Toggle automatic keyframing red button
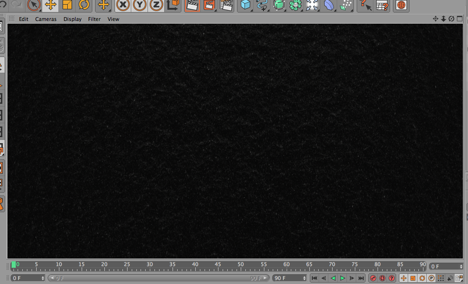This screenshot has height=284, width=468. [x=382, y=278]
